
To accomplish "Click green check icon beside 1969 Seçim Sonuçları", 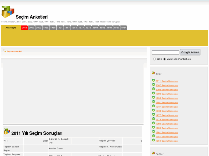I will pos(154,123).
